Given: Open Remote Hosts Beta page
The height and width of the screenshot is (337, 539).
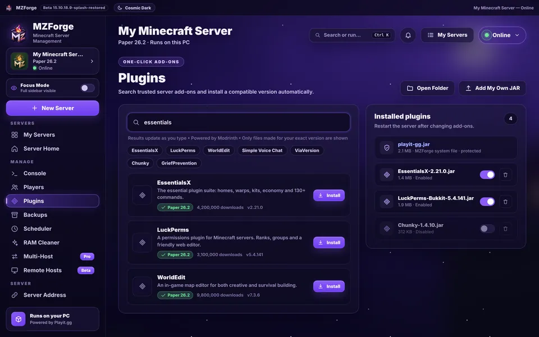Looking at the screenshot, I should pos(53,270).
